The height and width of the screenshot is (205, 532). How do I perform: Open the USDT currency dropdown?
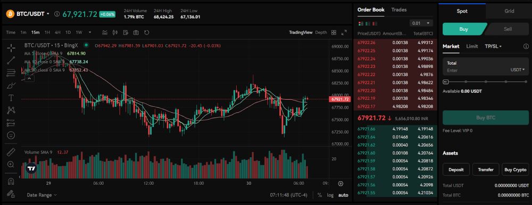pyautogui.click(x=518, y=70)
